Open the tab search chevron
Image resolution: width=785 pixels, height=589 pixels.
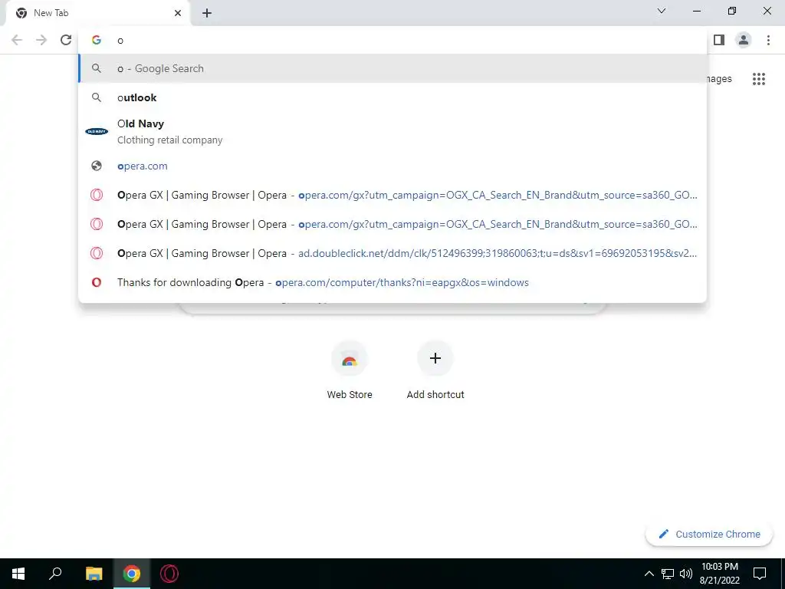(x=662, y=11)
